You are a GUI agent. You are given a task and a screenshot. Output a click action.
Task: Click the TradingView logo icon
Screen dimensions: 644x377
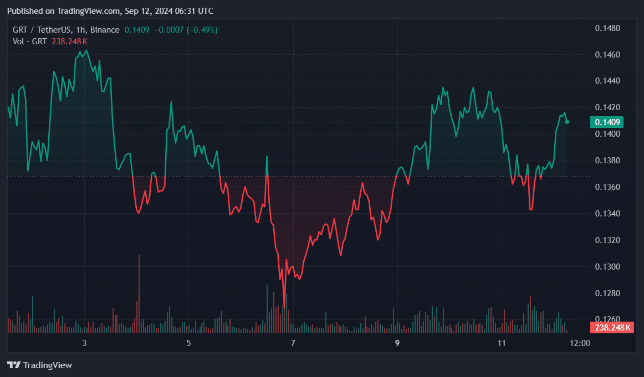point(14,365)
